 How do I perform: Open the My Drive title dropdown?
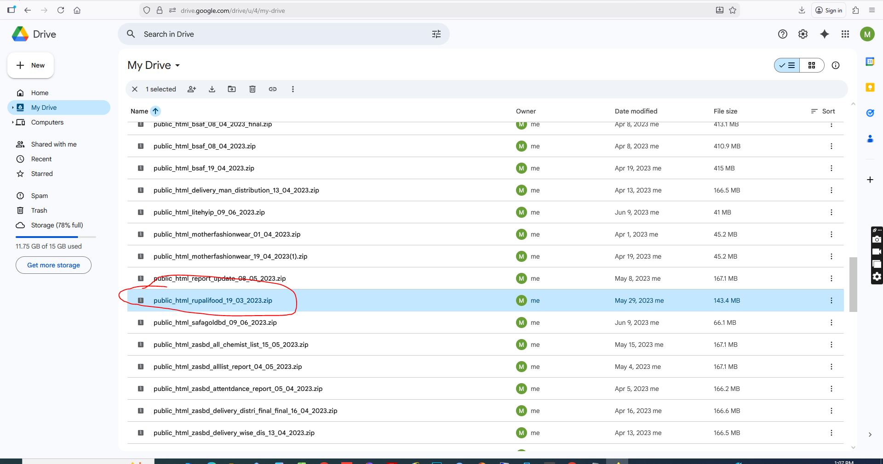coord(154,65)
